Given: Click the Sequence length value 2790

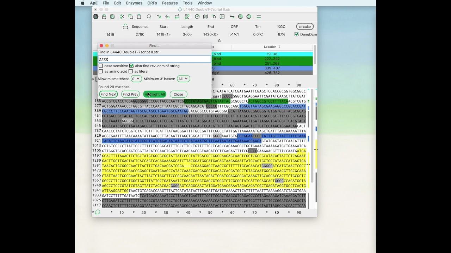Looking at the screenshot, I should click(x=140, y=34).
